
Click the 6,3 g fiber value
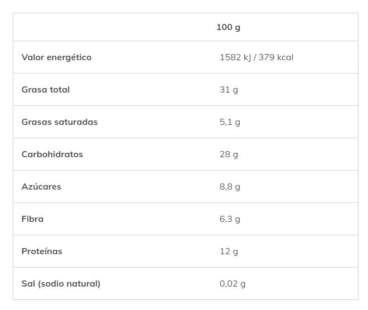coord(230,220)
